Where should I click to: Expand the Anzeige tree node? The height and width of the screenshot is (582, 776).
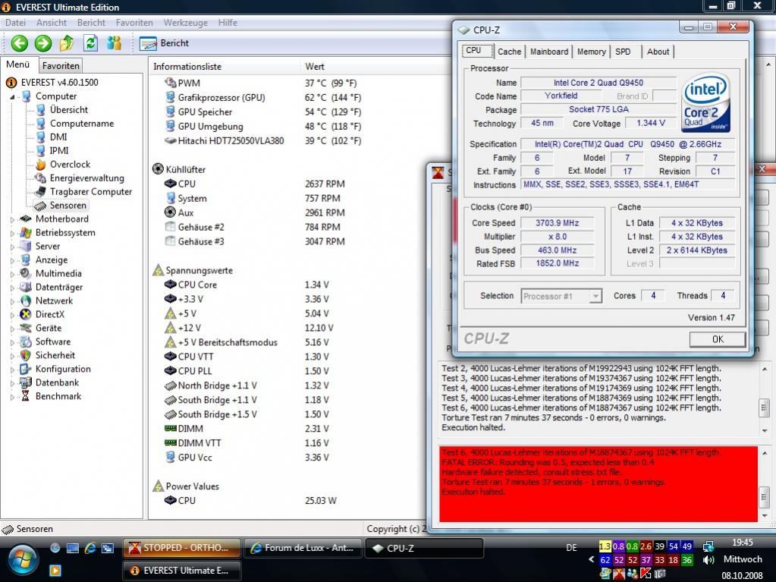pos(12,260)
